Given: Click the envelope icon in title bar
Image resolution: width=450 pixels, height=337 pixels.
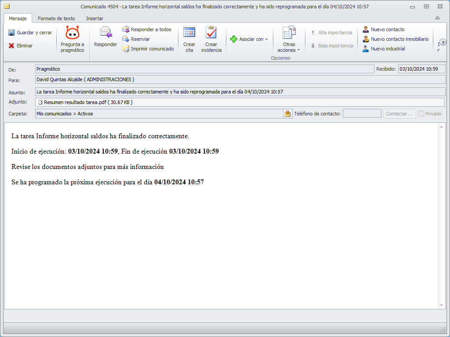Looking at the screenshot, I should (7, 7).
